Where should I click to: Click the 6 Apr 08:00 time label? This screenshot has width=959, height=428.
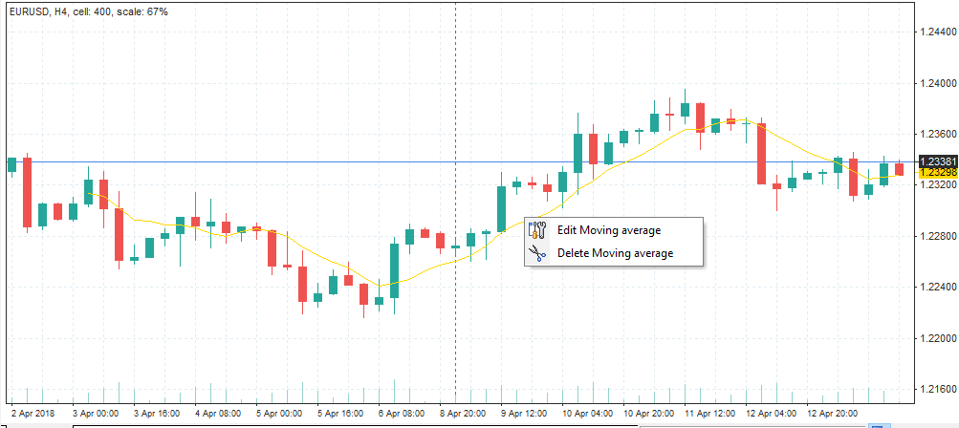[403, 414]
